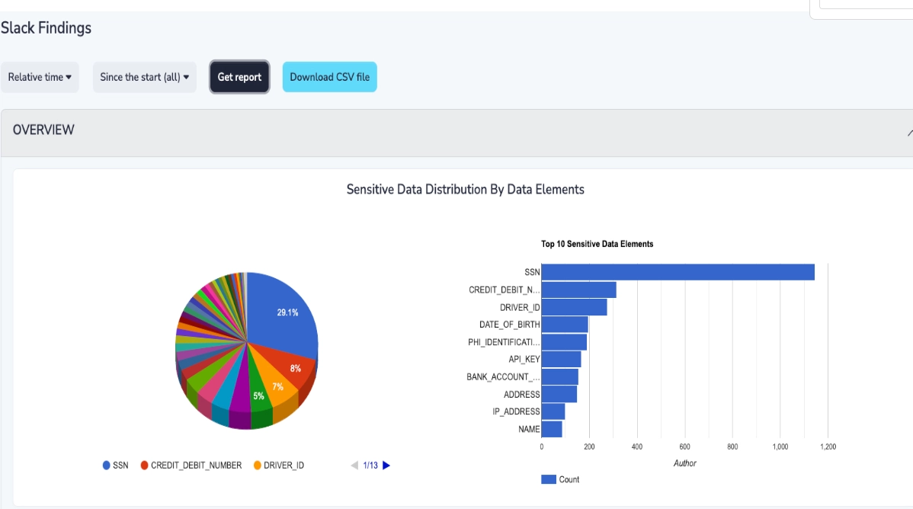Viewport: 913px width, 509px height.
Task: Click the DATE_OF_BIRTH bar
Action: [565, 325]
